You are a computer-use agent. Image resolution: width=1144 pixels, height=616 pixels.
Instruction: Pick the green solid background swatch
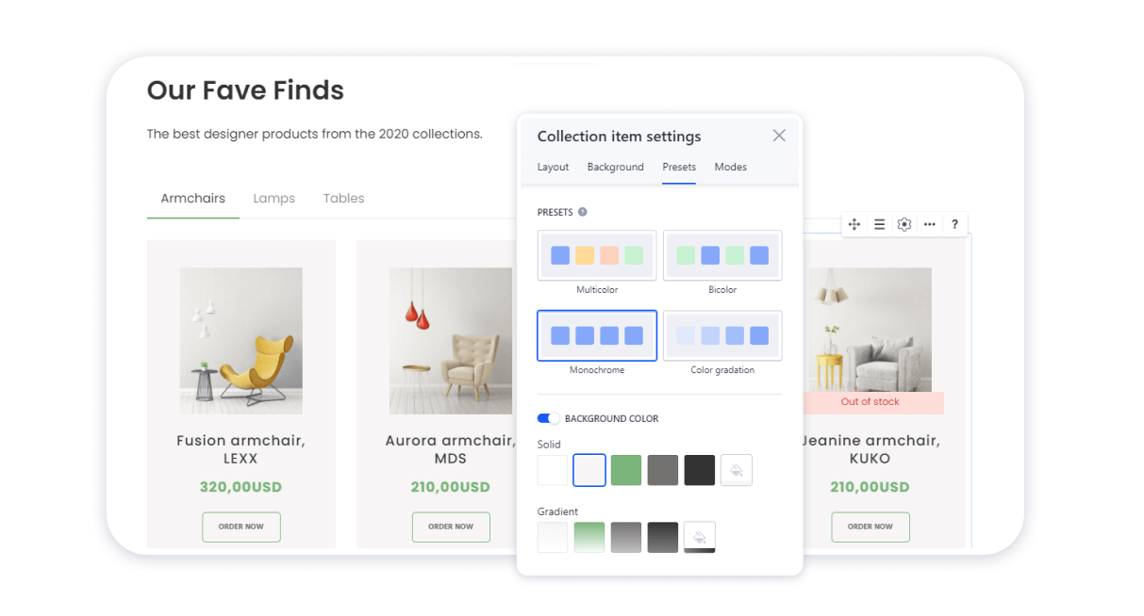coord(625,469)
